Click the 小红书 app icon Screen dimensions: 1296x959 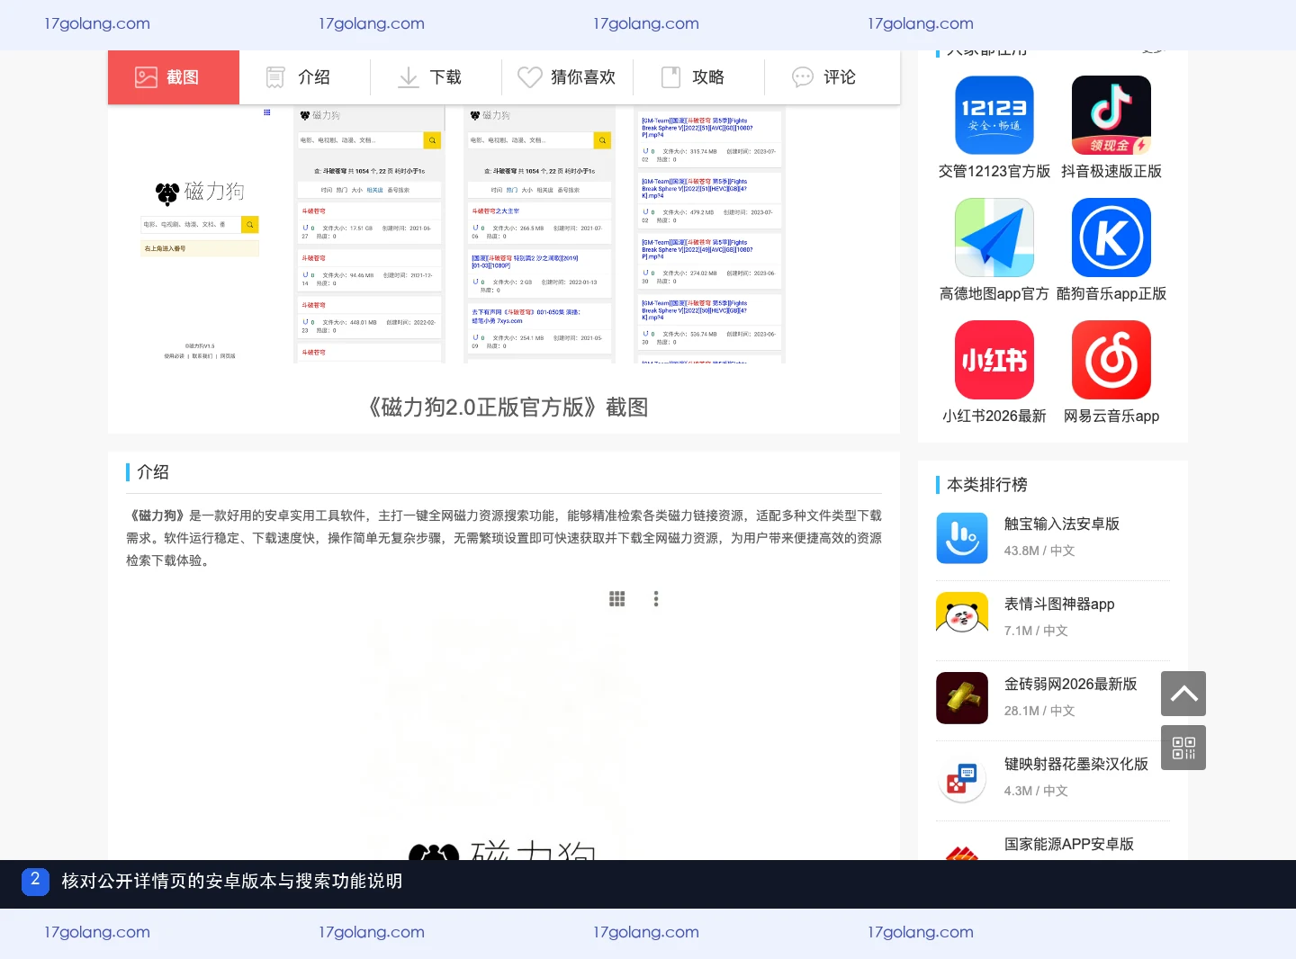[994, 360]
